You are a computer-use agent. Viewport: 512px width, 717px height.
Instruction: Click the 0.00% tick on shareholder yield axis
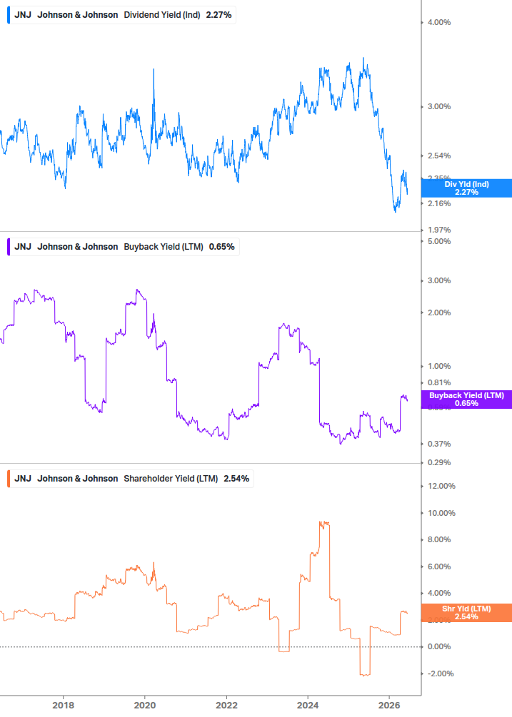pos(439,646)
